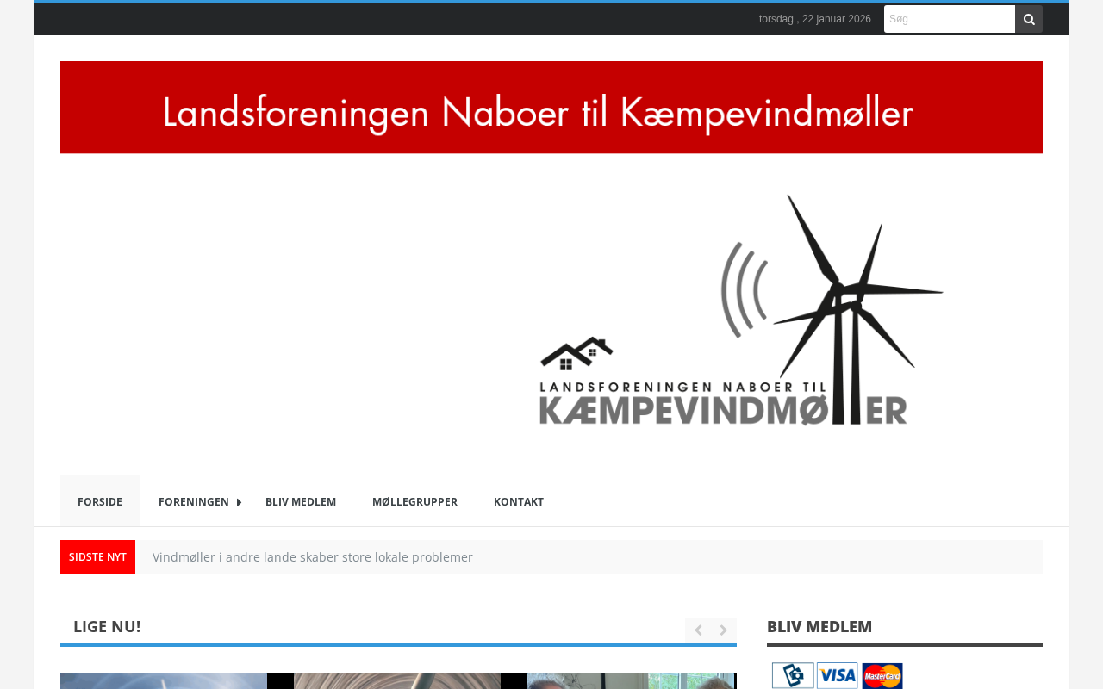Click the search magnifier button
Viewport: 1103px width, 689px height.
1029,19
